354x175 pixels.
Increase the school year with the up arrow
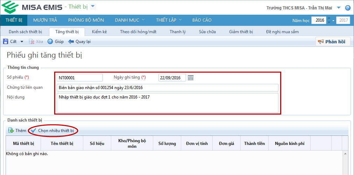(x=329, y=19)
